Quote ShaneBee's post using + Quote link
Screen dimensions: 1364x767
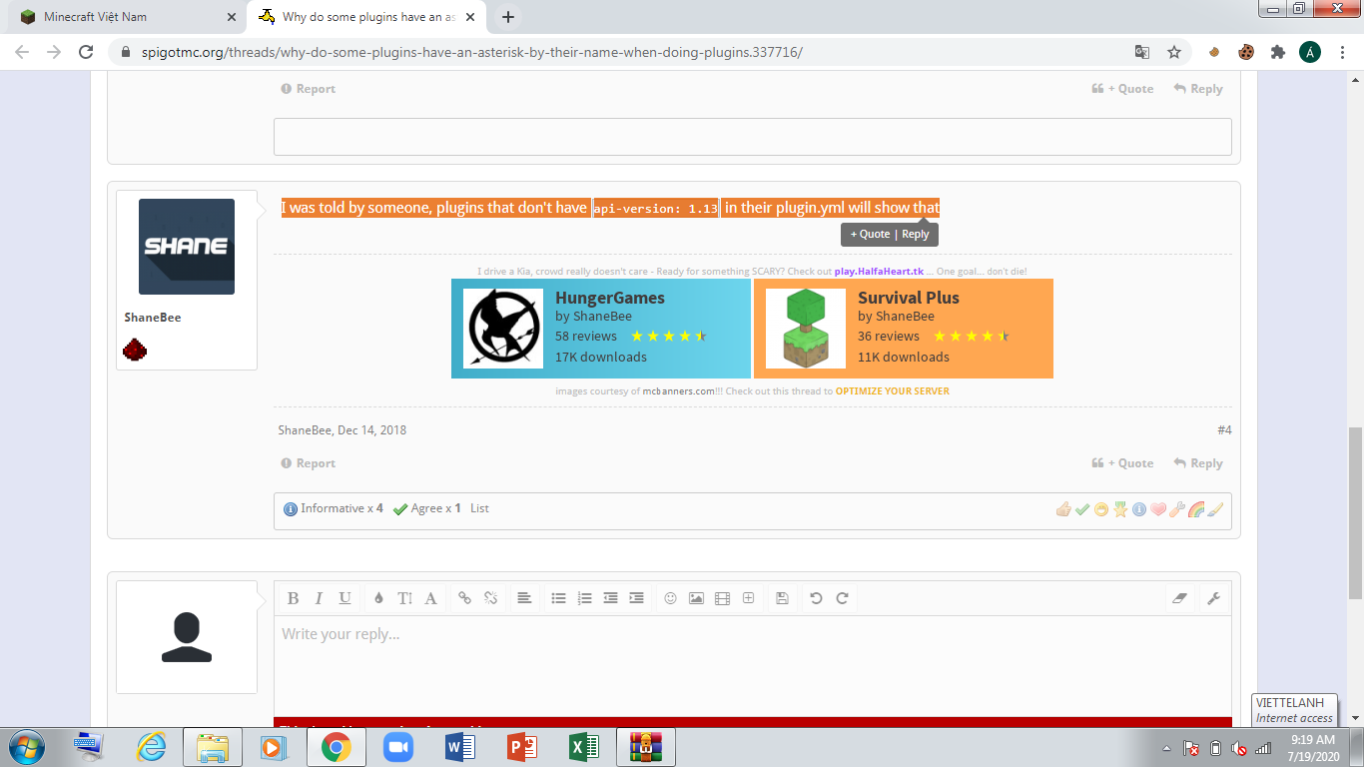(1123, 463)
